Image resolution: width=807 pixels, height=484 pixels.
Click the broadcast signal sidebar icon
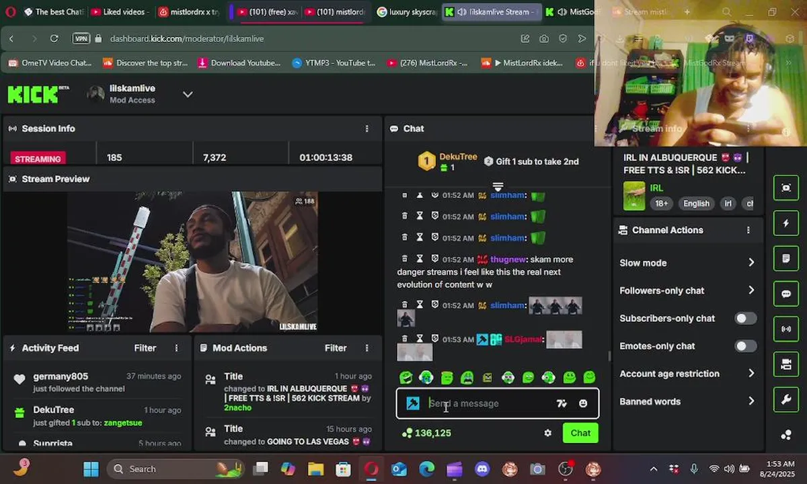(786, 329)
